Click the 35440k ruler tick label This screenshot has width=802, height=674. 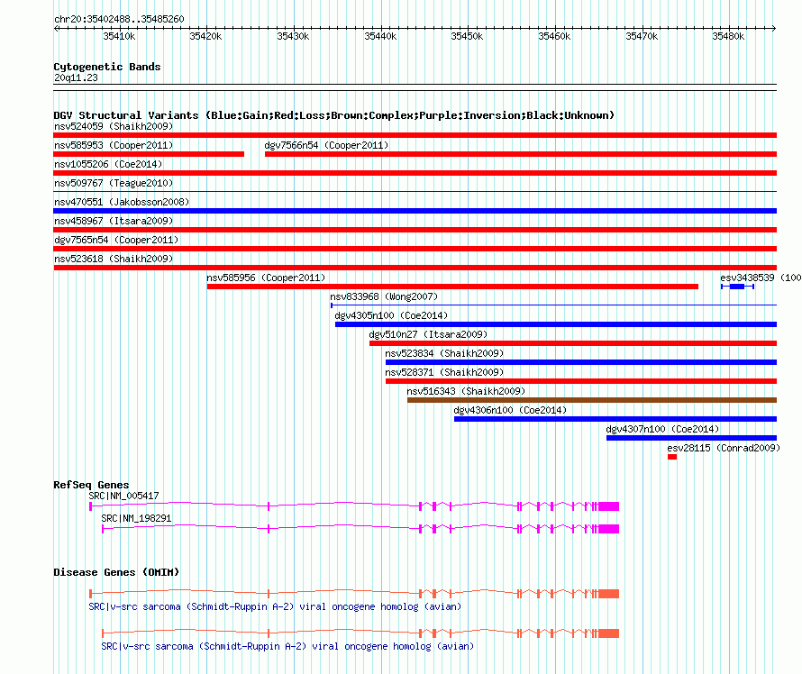pyautogui.click(x=380, y=36)
